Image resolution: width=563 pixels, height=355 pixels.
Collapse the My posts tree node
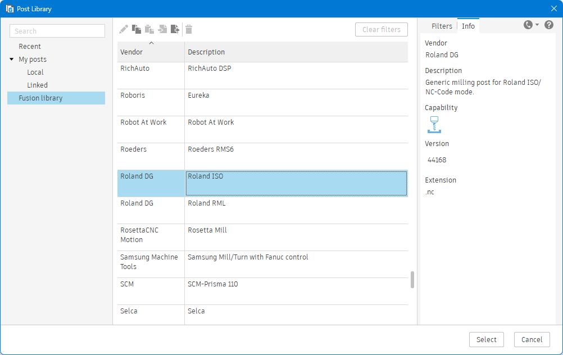tap(11, 59)
